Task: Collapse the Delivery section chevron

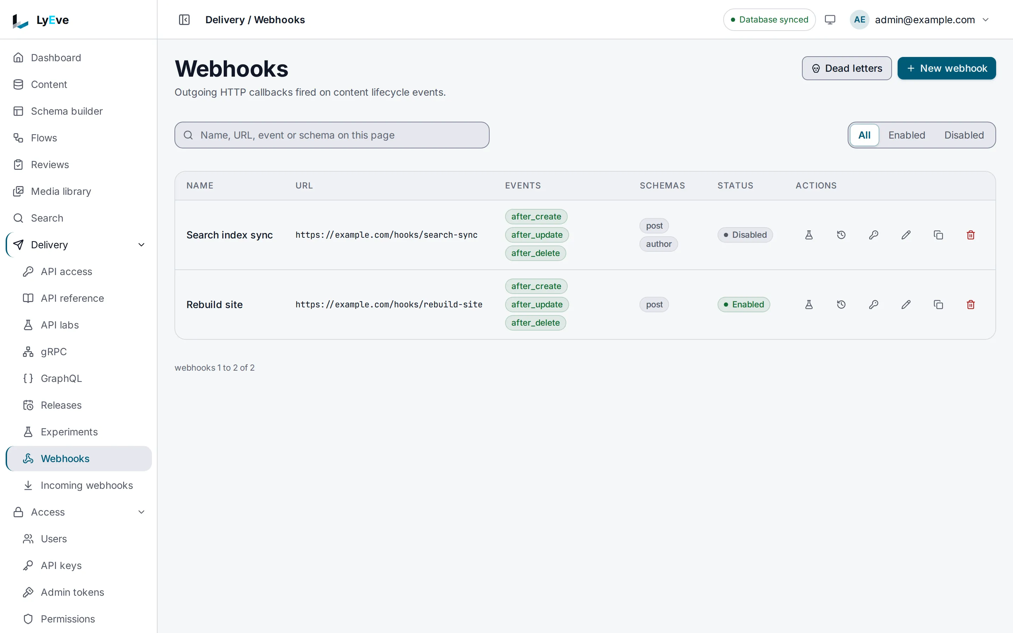Action: (141, 245)
